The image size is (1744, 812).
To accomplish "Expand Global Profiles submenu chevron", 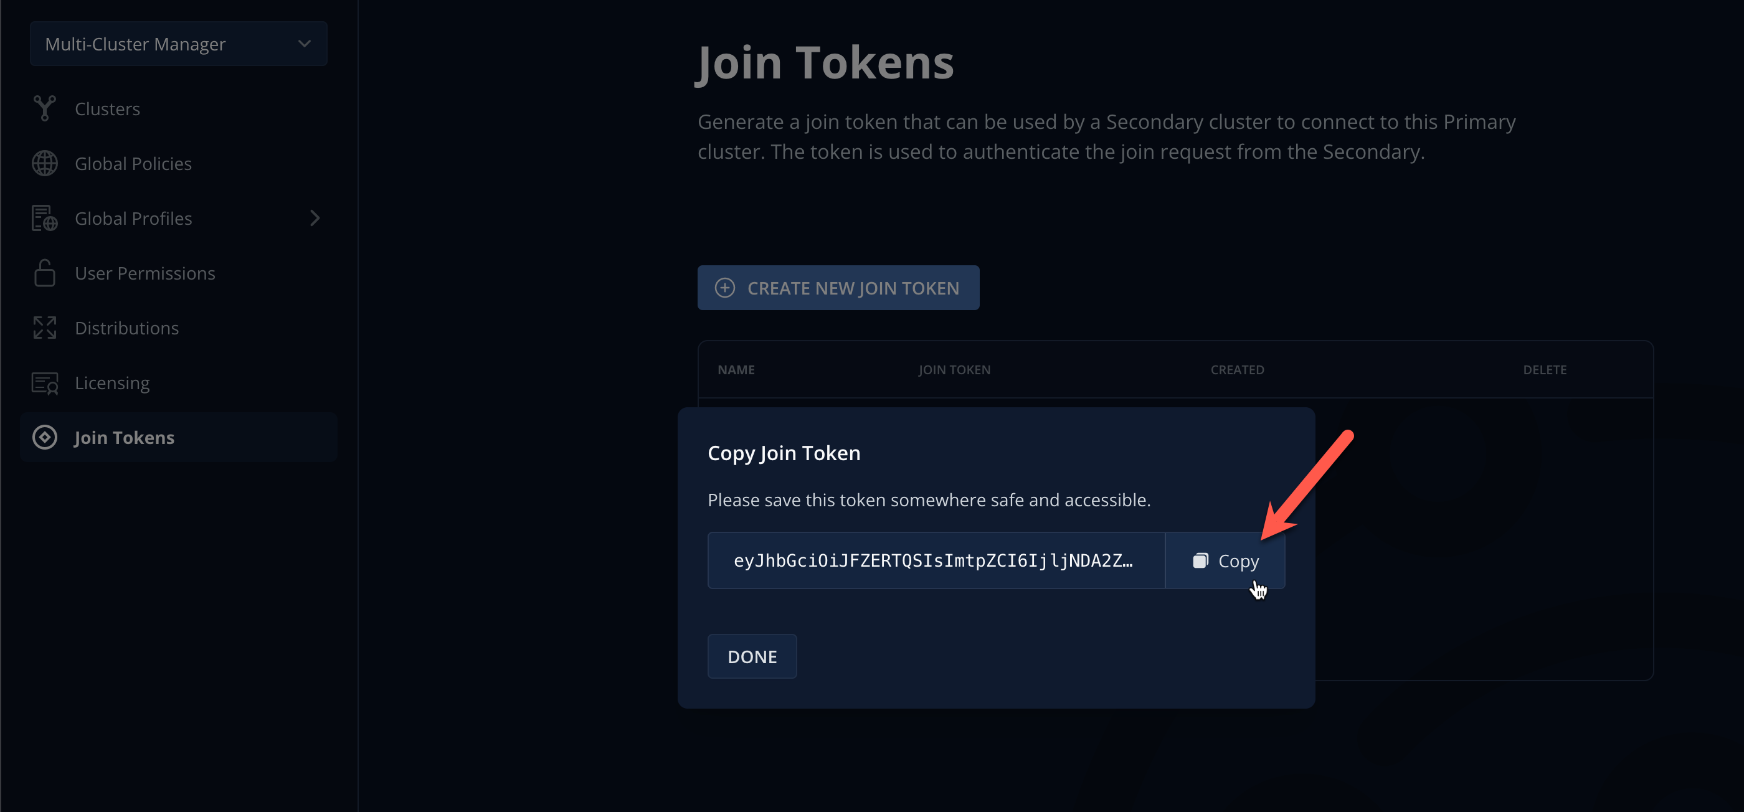I will tap(314, 218).
